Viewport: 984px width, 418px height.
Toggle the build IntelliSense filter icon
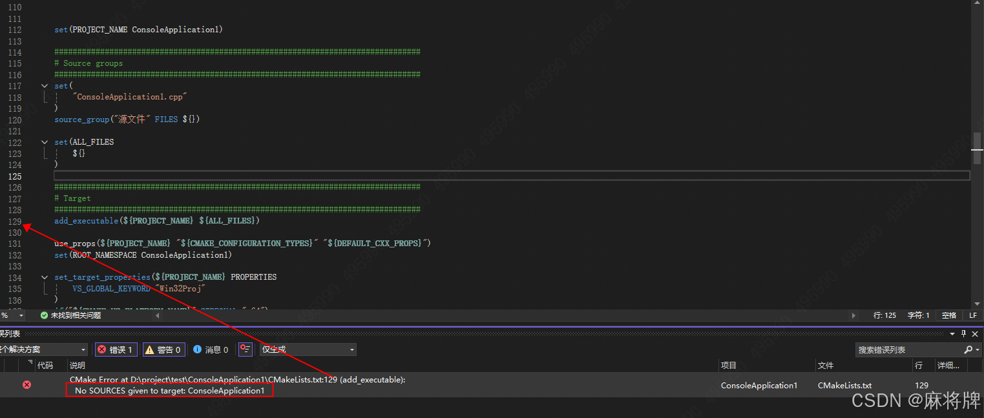[245, 350]
